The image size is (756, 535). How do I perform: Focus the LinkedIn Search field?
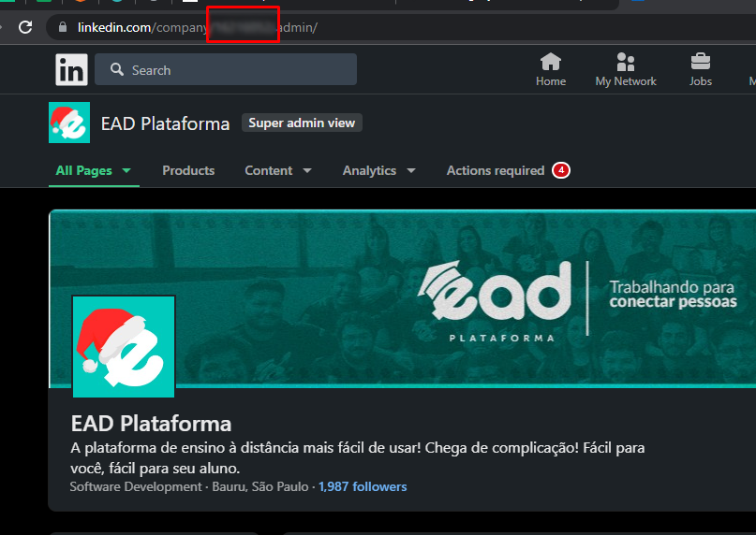226,70
